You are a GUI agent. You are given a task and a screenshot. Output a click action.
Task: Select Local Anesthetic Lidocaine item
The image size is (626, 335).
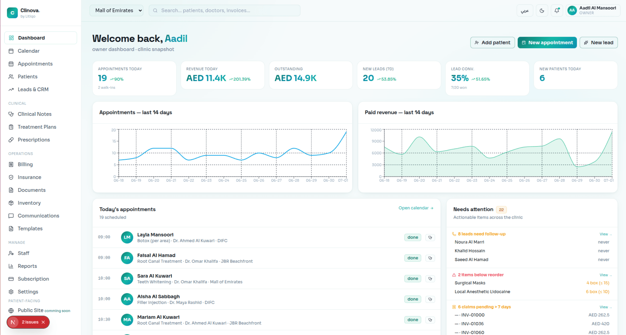[532, 292]
